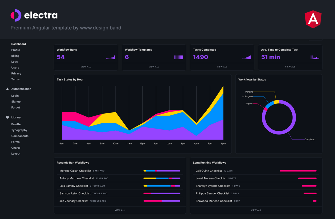Select Dashboard in the sidebar menu
Viewport: 335px width, 219px height.
(x=18, y=44)
